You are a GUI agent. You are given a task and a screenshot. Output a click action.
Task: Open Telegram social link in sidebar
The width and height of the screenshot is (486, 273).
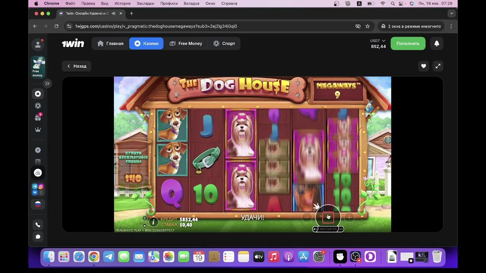coord(35,186)
